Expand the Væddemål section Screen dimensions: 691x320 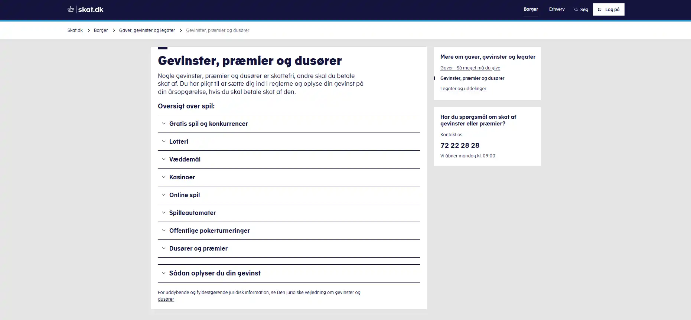289,159
